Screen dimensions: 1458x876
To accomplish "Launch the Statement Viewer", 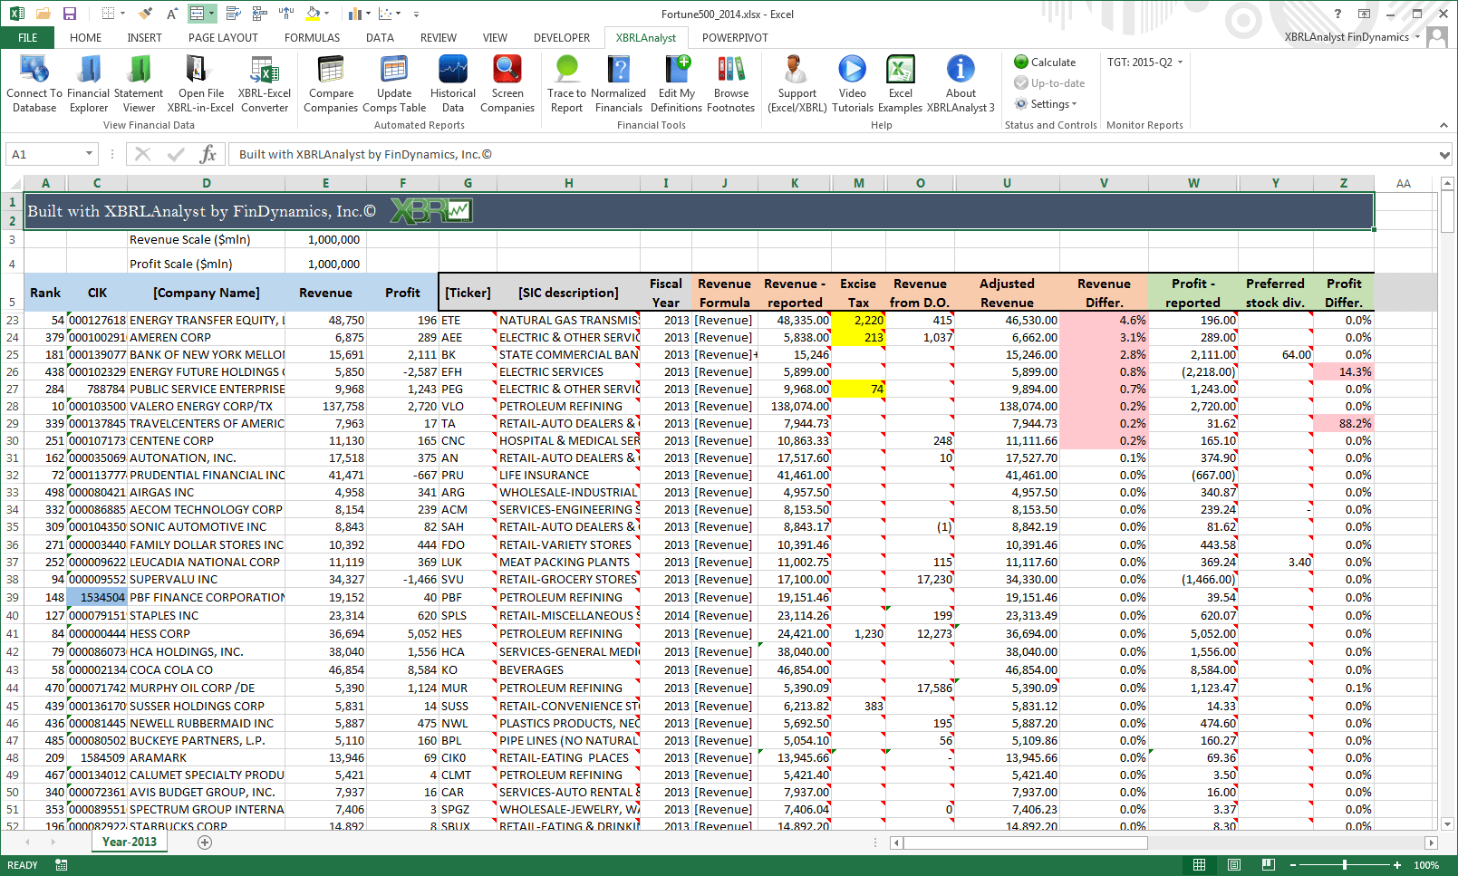I will [138, 82].
